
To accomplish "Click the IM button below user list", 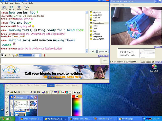I will point(93,51).
